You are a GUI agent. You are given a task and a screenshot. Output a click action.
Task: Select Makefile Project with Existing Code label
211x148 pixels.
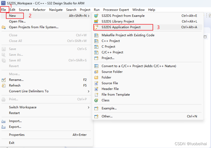(x=128, y=35)
